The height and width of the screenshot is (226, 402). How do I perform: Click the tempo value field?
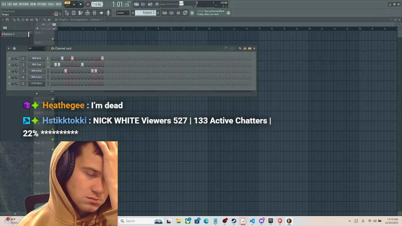[x=97, y=4]
